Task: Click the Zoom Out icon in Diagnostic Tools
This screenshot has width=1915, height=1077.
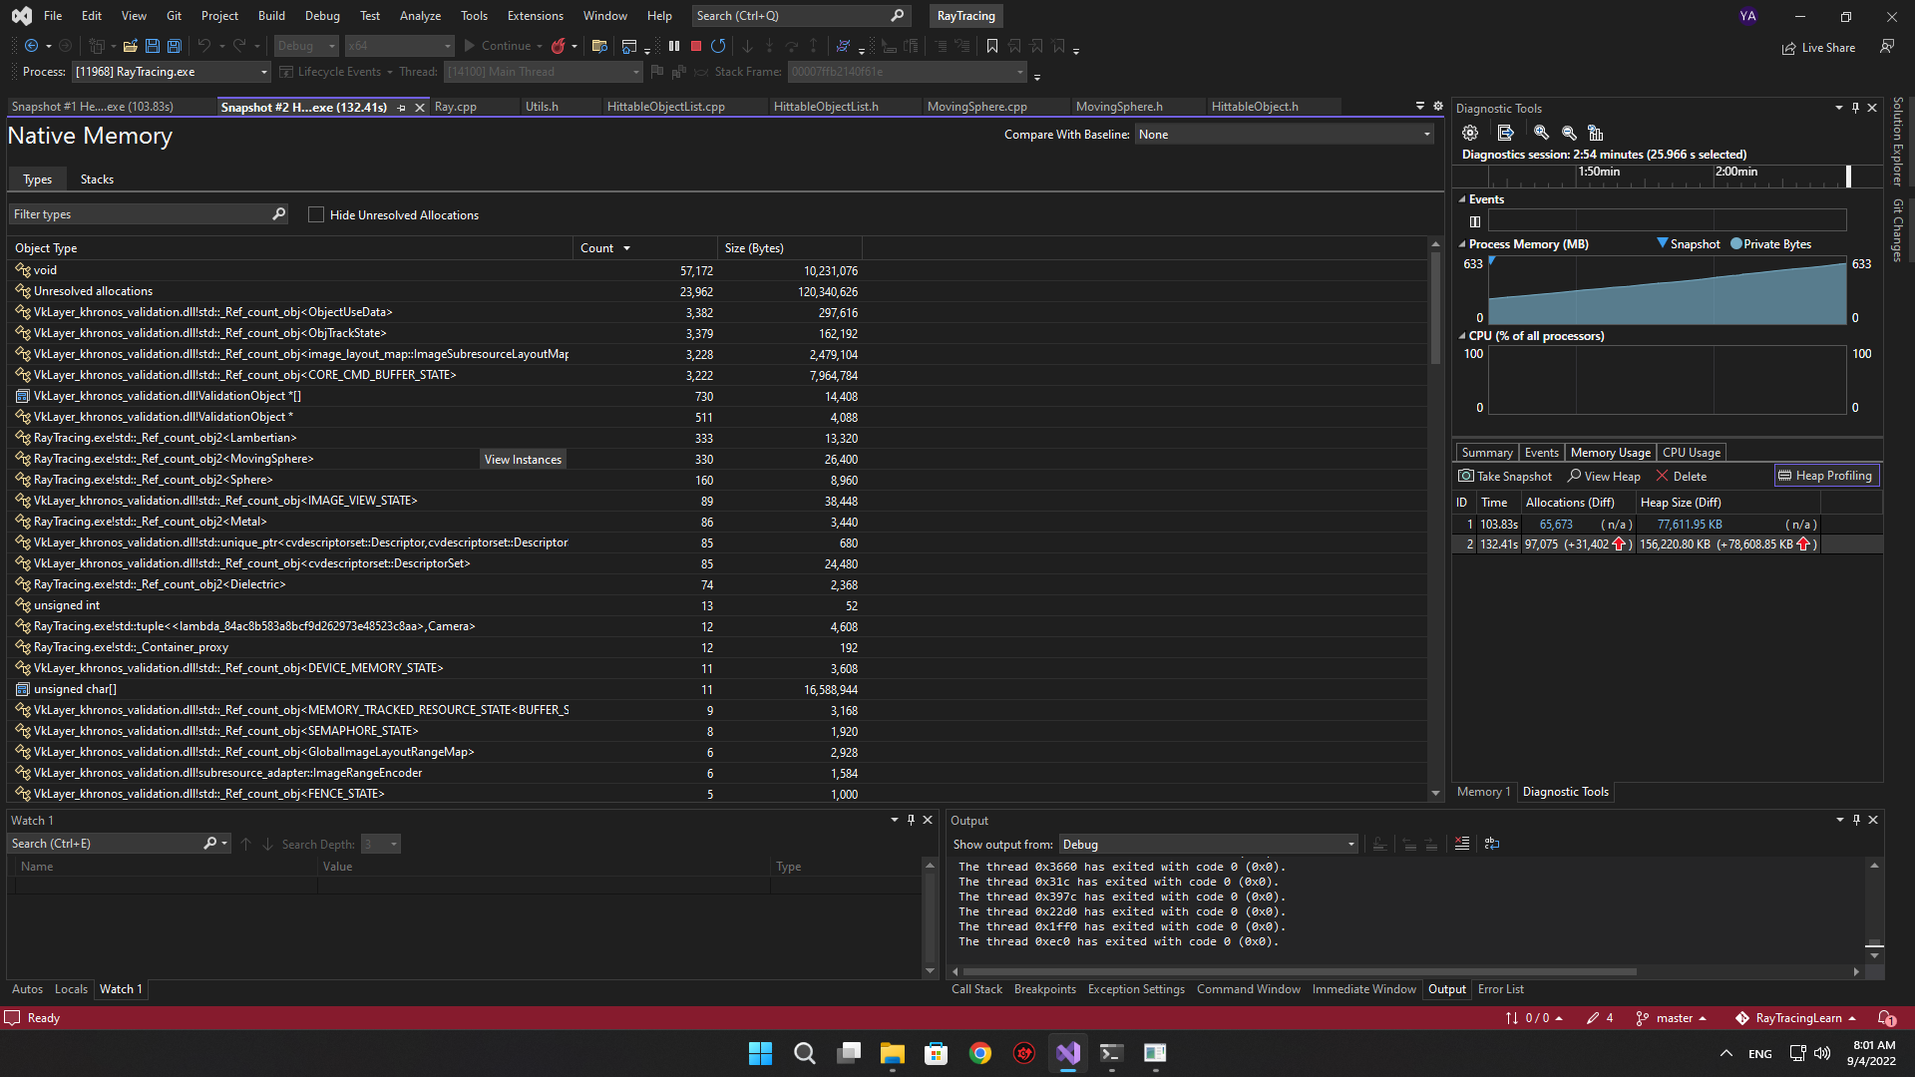Action: pyautogui.click(x=1569, y=133)
